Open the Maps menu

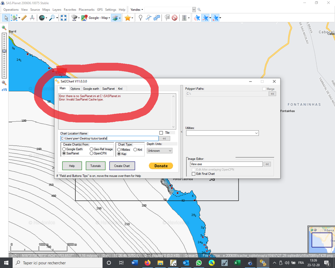pyautogui.click(x=46, y=9)
